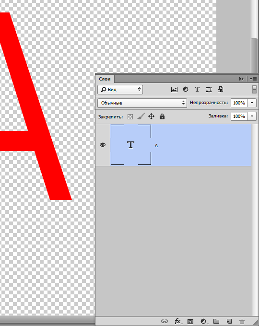The image size is (259, 326).
Task: Open the fx layer style menu
Action: point(177,321)
